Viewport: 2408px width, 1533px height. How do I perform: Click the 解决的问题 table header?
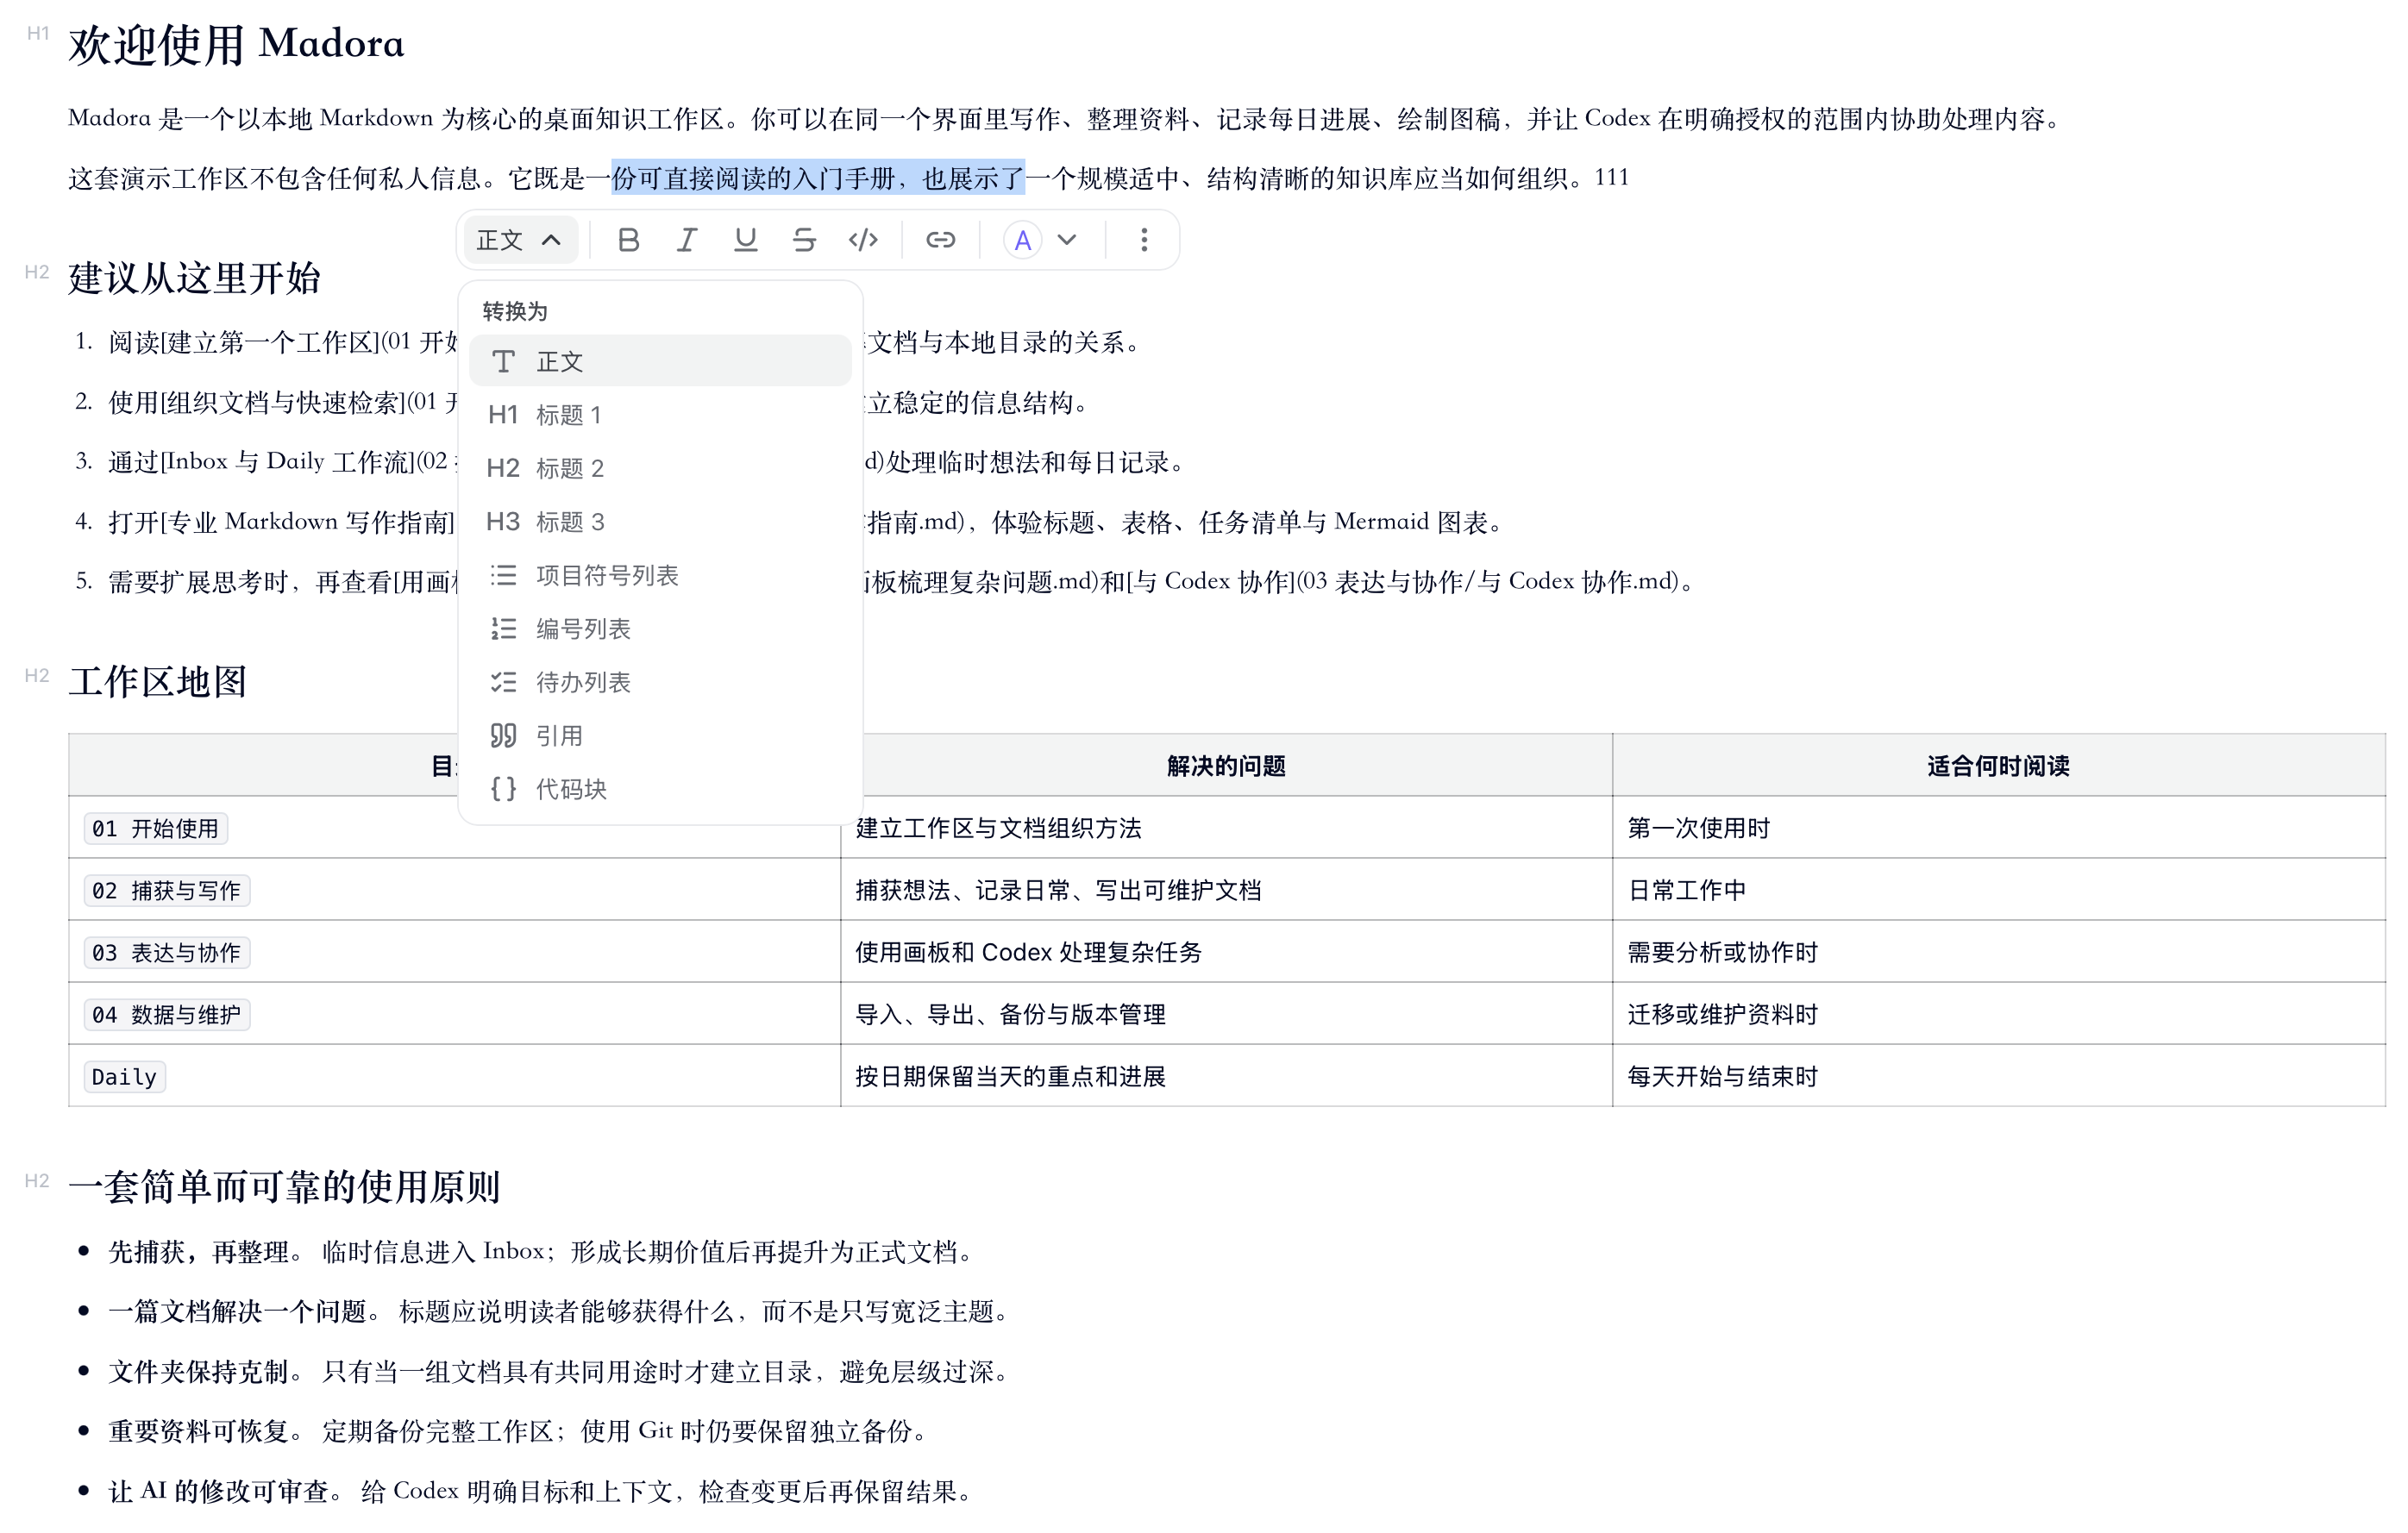1226,766
